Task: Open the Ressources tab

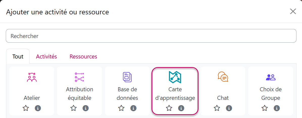Action: pyautogui.click(x=83, y=56)
